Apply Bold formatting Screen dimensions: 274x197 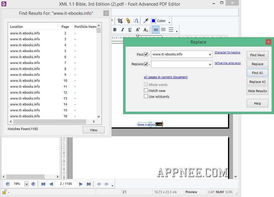[x=115, y=30]
